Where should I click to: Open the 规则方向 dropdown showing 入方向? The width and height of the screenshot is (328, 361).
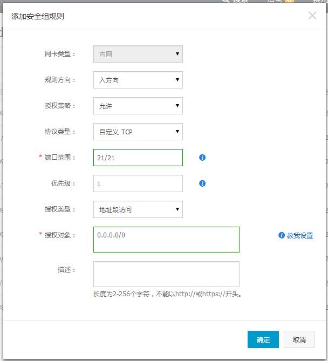coord(138,80)
